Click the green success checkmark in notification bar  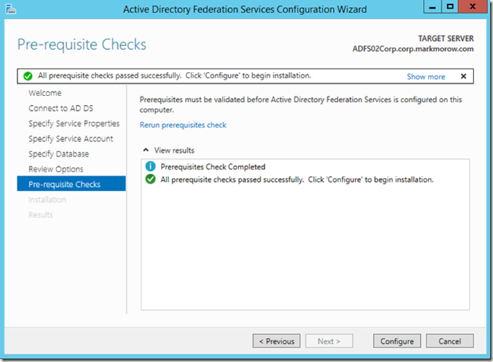coord(28,76)
